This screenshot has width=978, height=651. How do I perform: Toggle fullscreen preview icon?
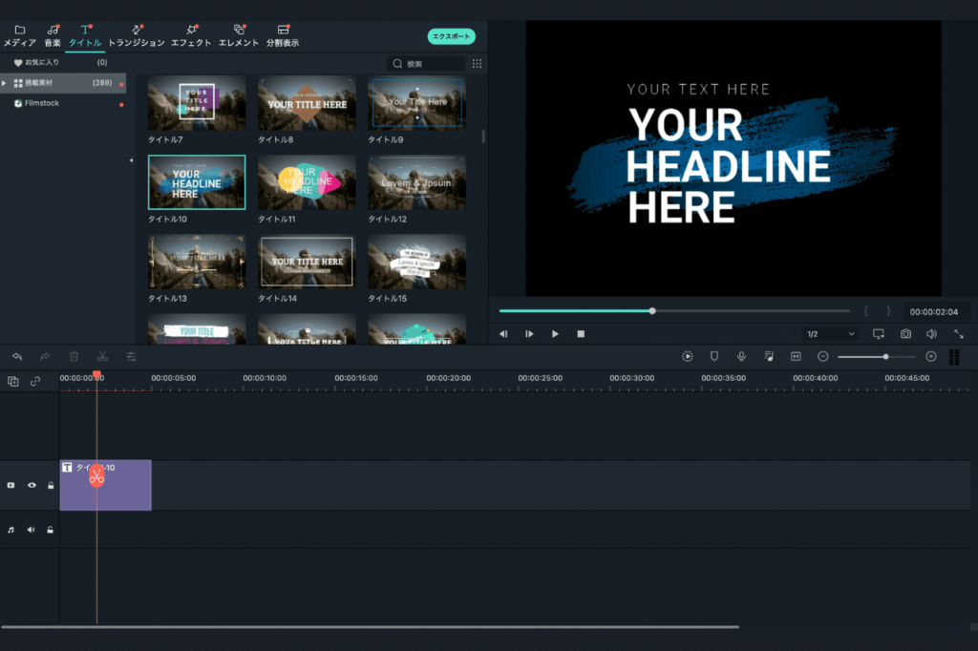coord(959,334)
